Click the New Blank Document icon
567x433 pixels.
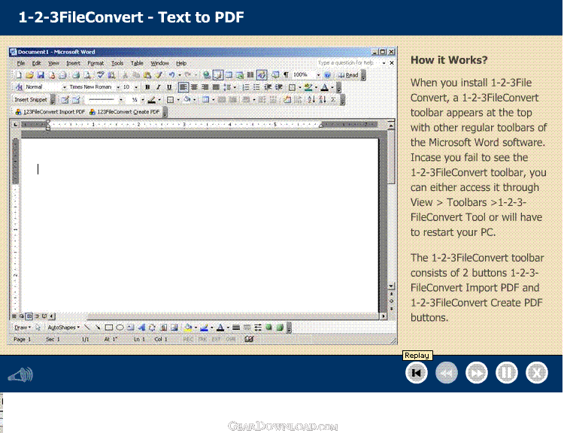(x=19, y=75)
